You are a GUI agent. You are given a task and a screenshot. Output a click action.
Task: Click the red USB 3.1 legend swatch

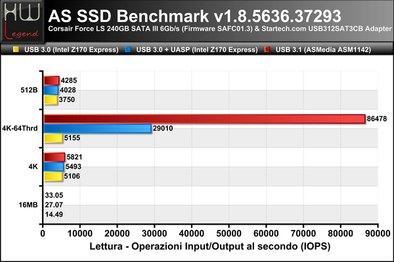point(267,49)
